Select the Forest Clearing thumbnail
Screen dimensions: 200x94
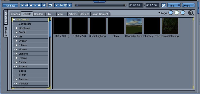pos(170,26)
